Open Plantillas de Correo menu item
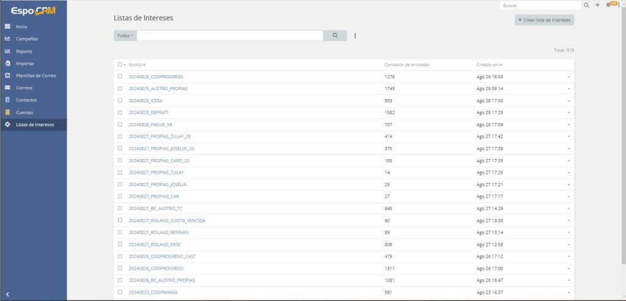This screenshot has width=626, height=301. [x=36, y=76]
